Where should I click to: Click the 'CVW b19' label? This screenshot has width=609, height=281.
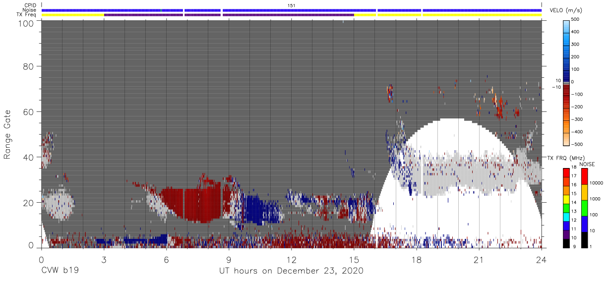60,271
